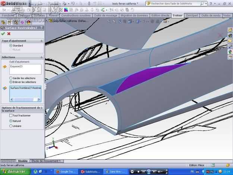The height and width of the screenshot is (175, 233).
Task: Click the Apply scene icon
Action: (158, 22)
